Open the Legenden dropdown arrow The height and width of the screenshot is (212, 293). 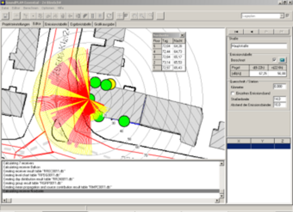[282, 16]
